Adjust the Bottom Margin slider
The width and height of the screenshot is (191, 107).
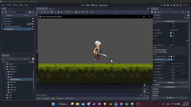[179, 79]
